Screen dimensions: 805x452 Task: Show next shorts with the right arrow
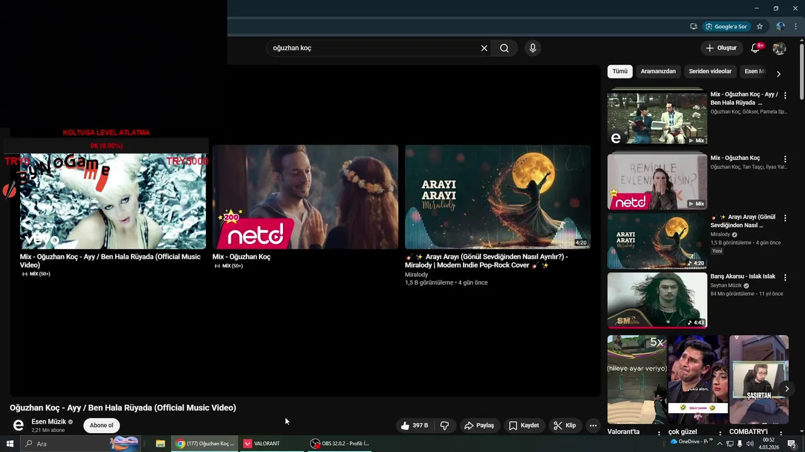click(x=787, y=389)
